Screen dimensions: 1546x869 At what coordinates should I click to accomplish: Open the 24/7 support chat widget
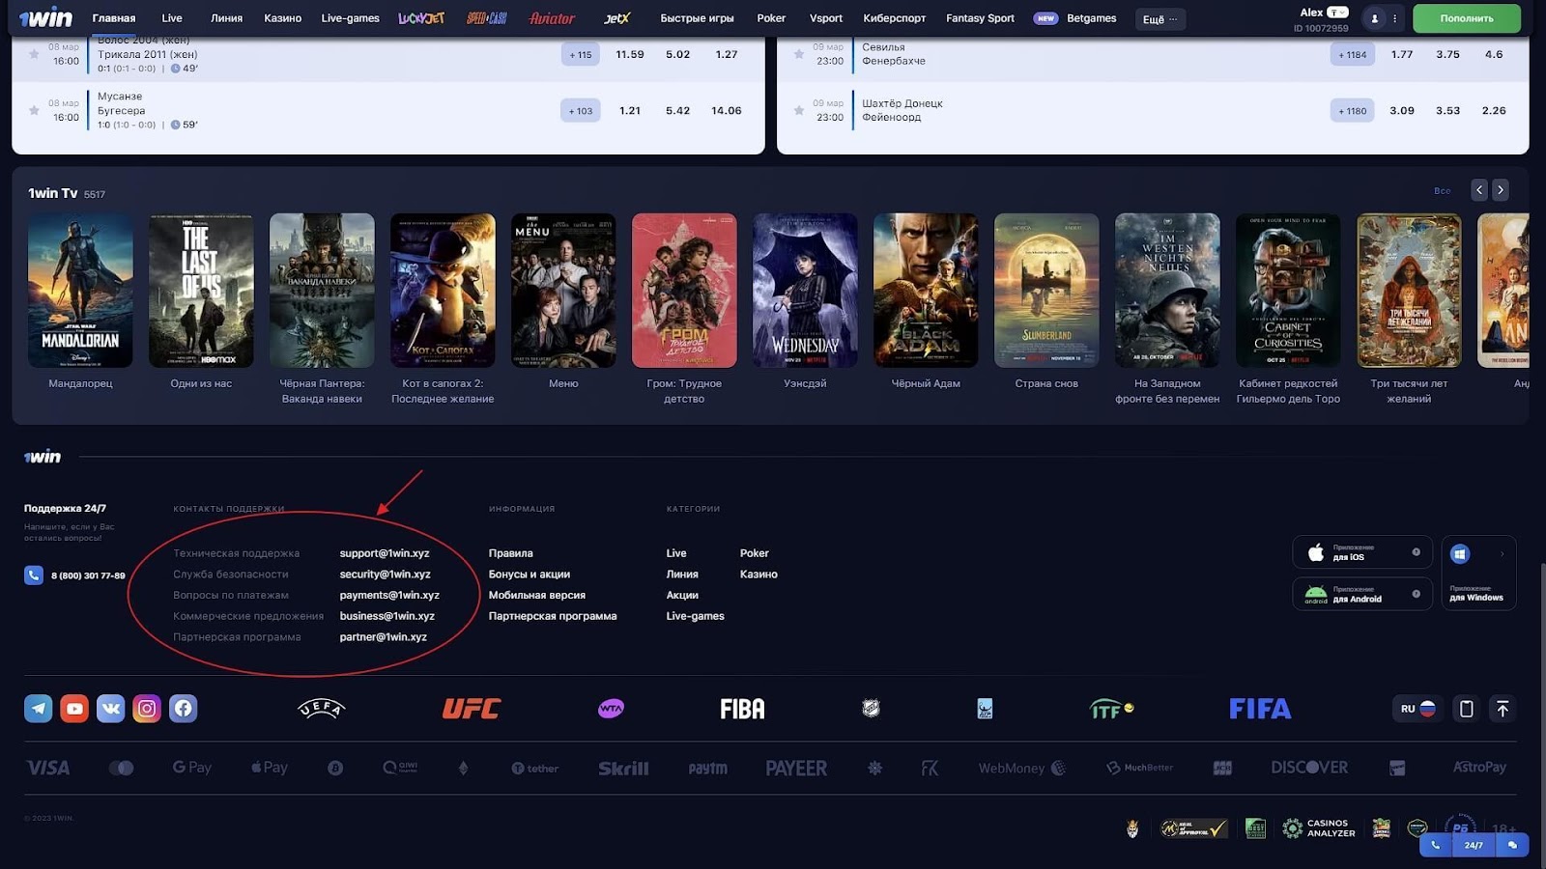tap(1474, 845)
